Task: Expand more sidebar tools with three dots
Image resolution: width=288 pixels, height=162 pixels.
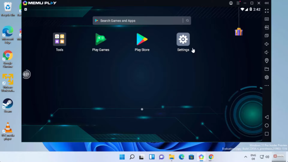Action: [x=267, y=85]
